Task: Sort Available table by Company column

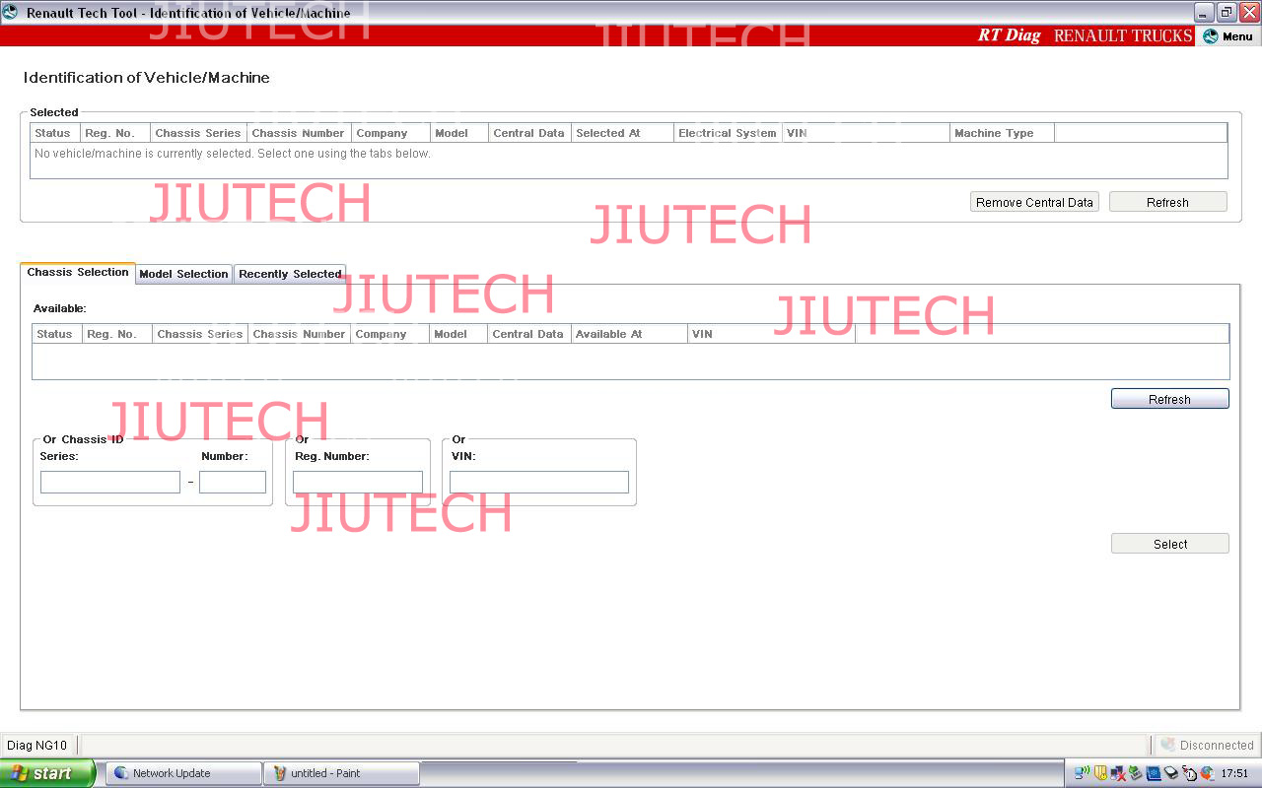Action: [x=390, y=334]
